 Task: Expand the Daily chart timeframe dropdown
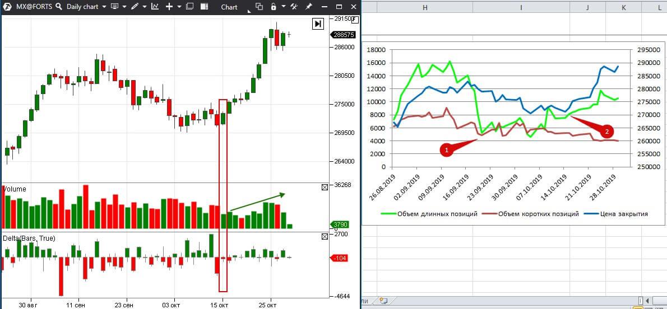104,7
